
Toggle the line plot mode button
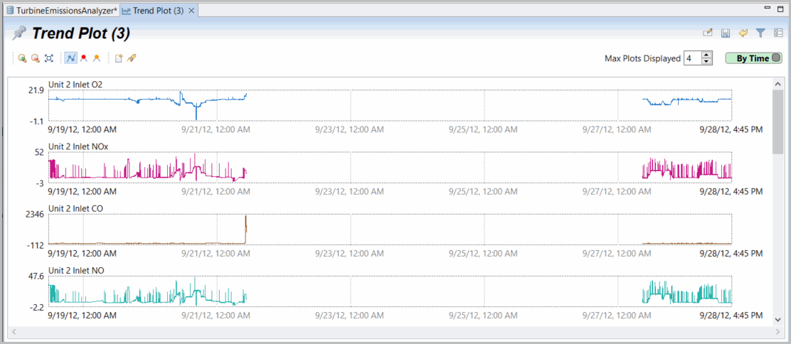point(70,58)
